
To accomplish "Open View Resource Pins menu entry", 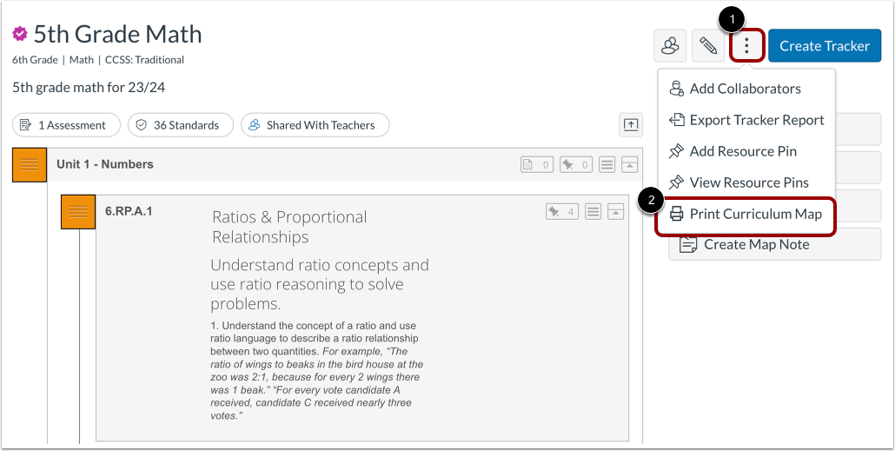I will pos(746,182).
